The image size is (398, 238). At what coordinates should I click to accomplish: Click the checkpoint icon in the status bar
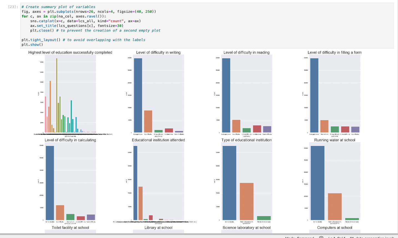pos(321,237)
